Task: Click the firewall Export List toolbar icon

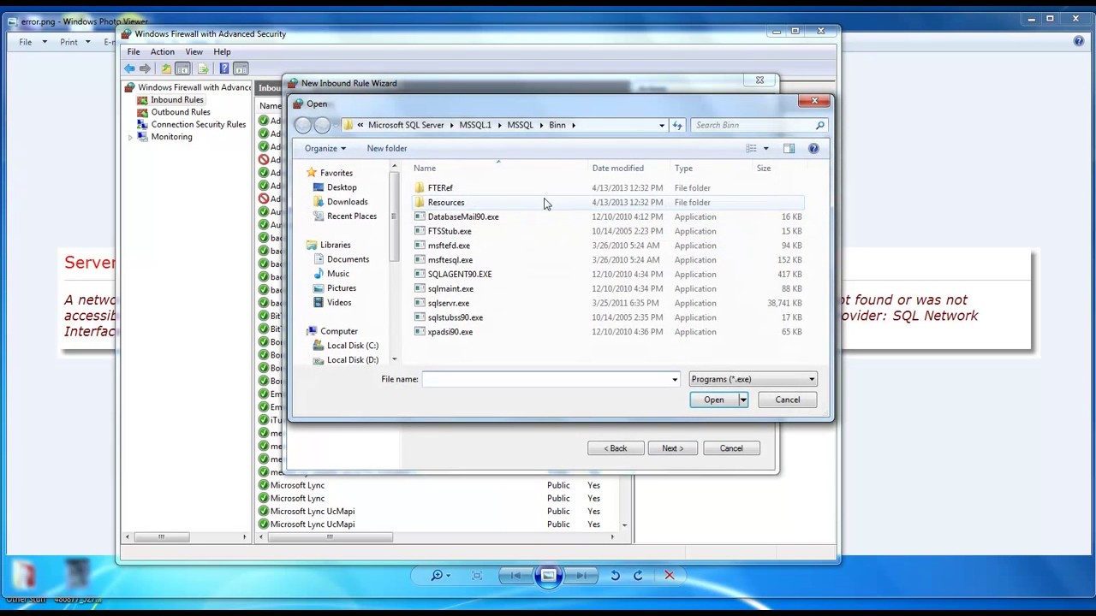Action: point(203,68)
